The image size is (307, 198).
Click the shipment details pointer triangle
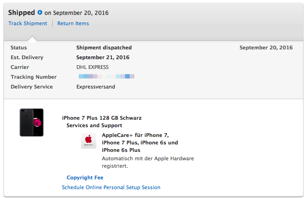pyautogui.click(x=32, y=39)
